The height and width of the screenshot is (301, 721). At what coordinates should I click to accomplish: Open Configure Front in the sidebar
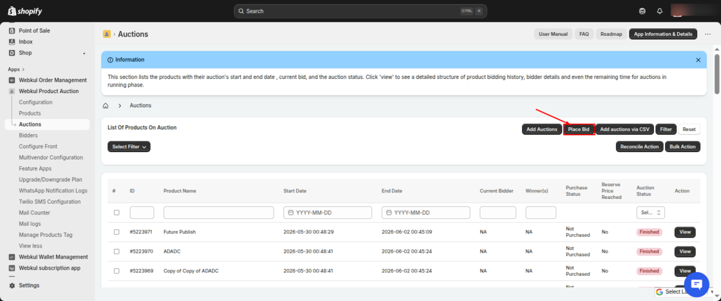point(38,146)
